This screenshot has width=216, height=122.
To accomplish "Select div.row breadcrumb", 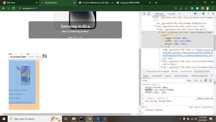I will (x=175, y=72).
